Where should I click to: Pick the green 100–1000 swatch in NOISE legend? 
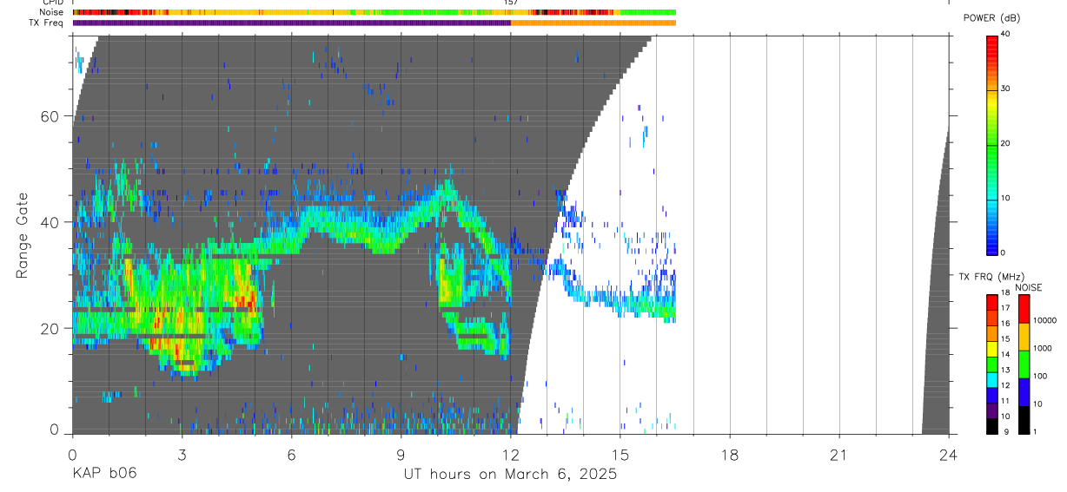point(1024,364)
